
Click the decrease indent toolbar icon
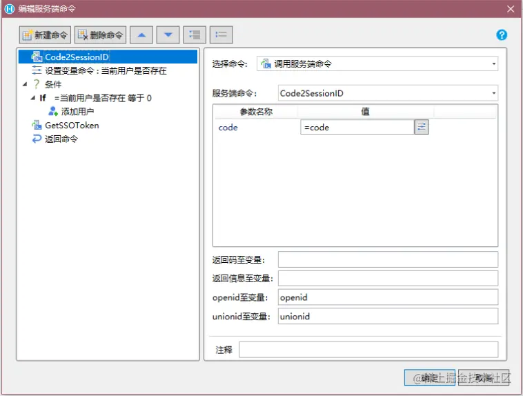point(221,34)
